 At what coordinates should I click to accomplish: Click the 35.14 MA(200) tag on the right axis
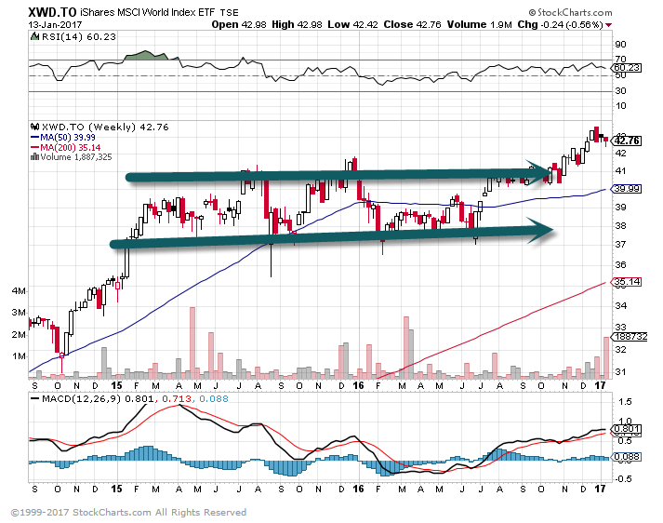pyautogui.click(x=627, y=282)
